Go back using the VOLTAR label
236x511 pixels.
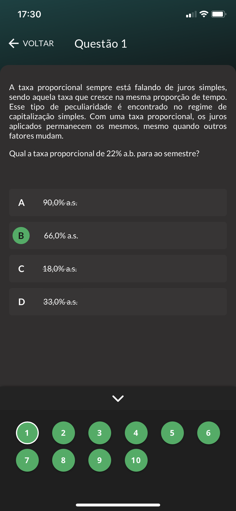38,44
